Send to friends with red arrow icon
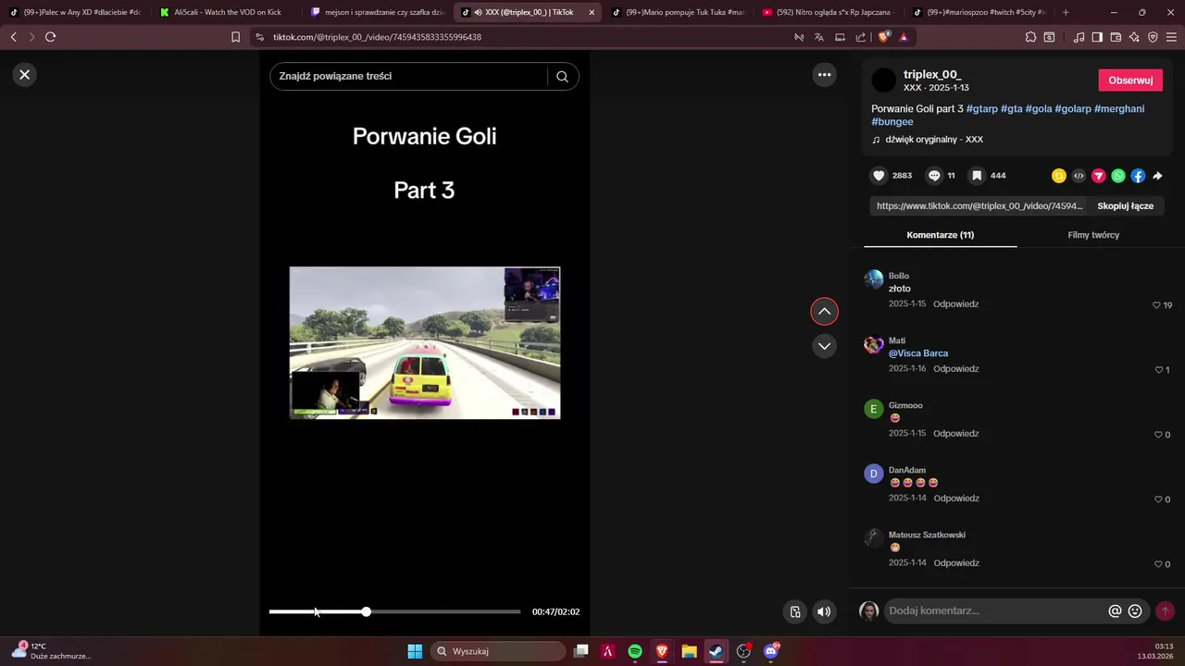 pos(1099,176)
